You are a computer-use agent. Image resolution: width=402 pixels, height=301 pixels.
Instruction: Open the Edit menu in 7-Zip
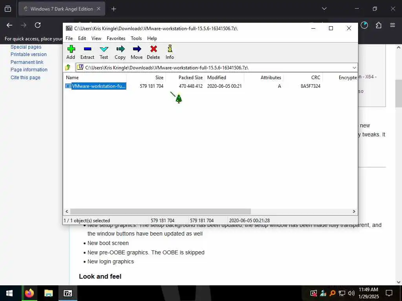pos(82,38)
